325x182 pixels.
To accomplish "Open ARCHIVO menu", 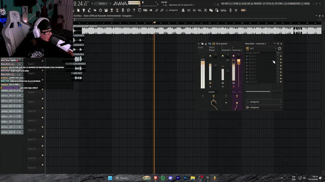I will click(x=226, y=4).
